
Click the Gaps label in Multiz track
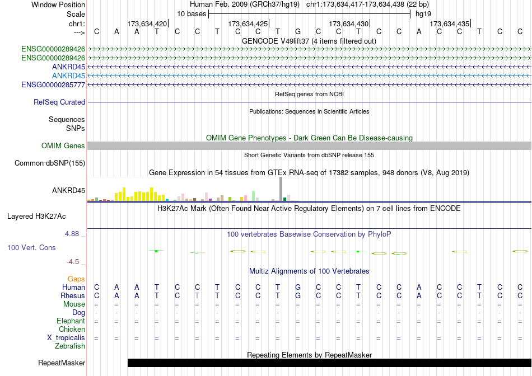[x=76, y=279]
